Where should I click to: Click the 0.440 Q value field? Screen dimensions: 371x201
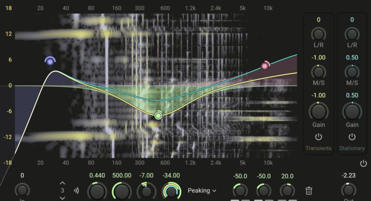(x=97, y=175)
